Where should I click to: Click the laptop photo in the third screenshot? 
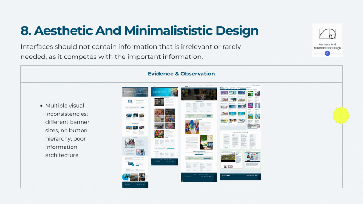[x=206, y=142]
